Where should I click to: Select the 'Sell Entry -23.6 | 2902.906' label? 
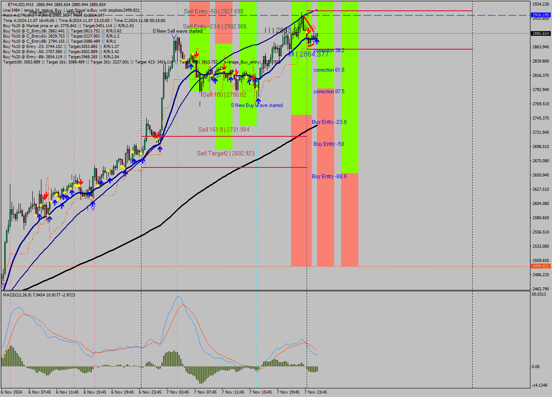(215, 26)
